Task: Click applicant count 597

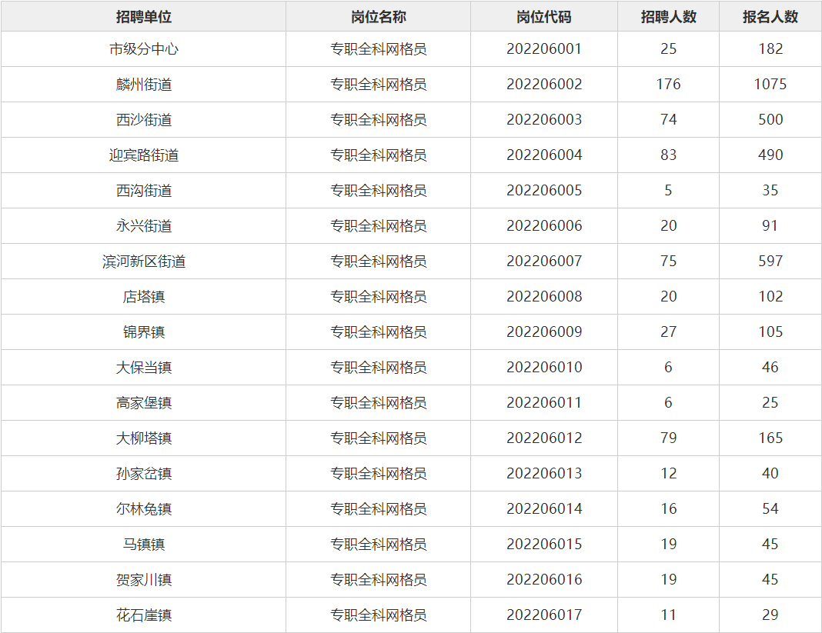Action: tap(770, 262)
